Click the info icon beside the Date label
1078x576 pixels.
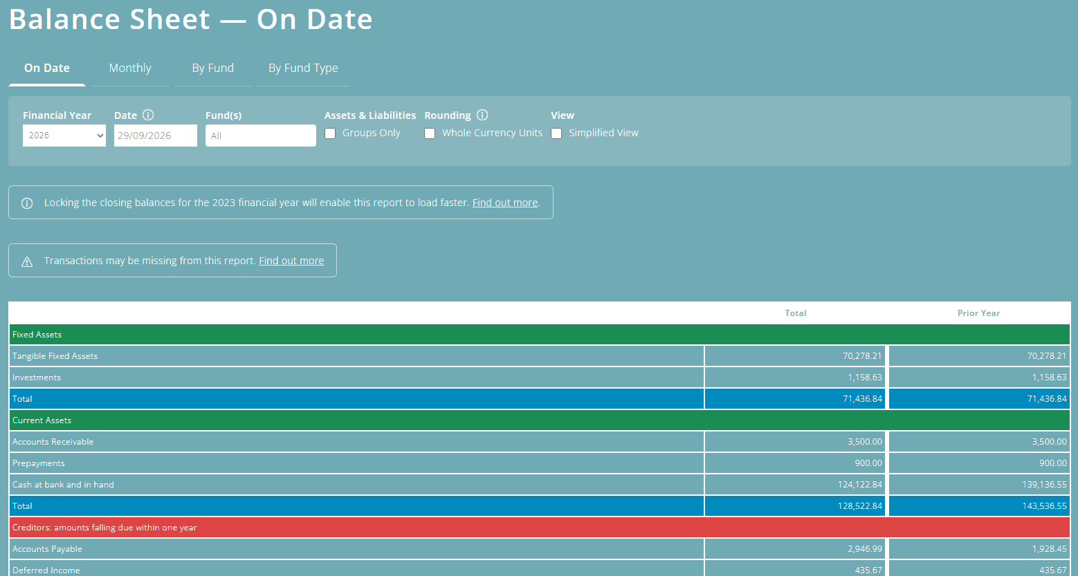point(148,115)
